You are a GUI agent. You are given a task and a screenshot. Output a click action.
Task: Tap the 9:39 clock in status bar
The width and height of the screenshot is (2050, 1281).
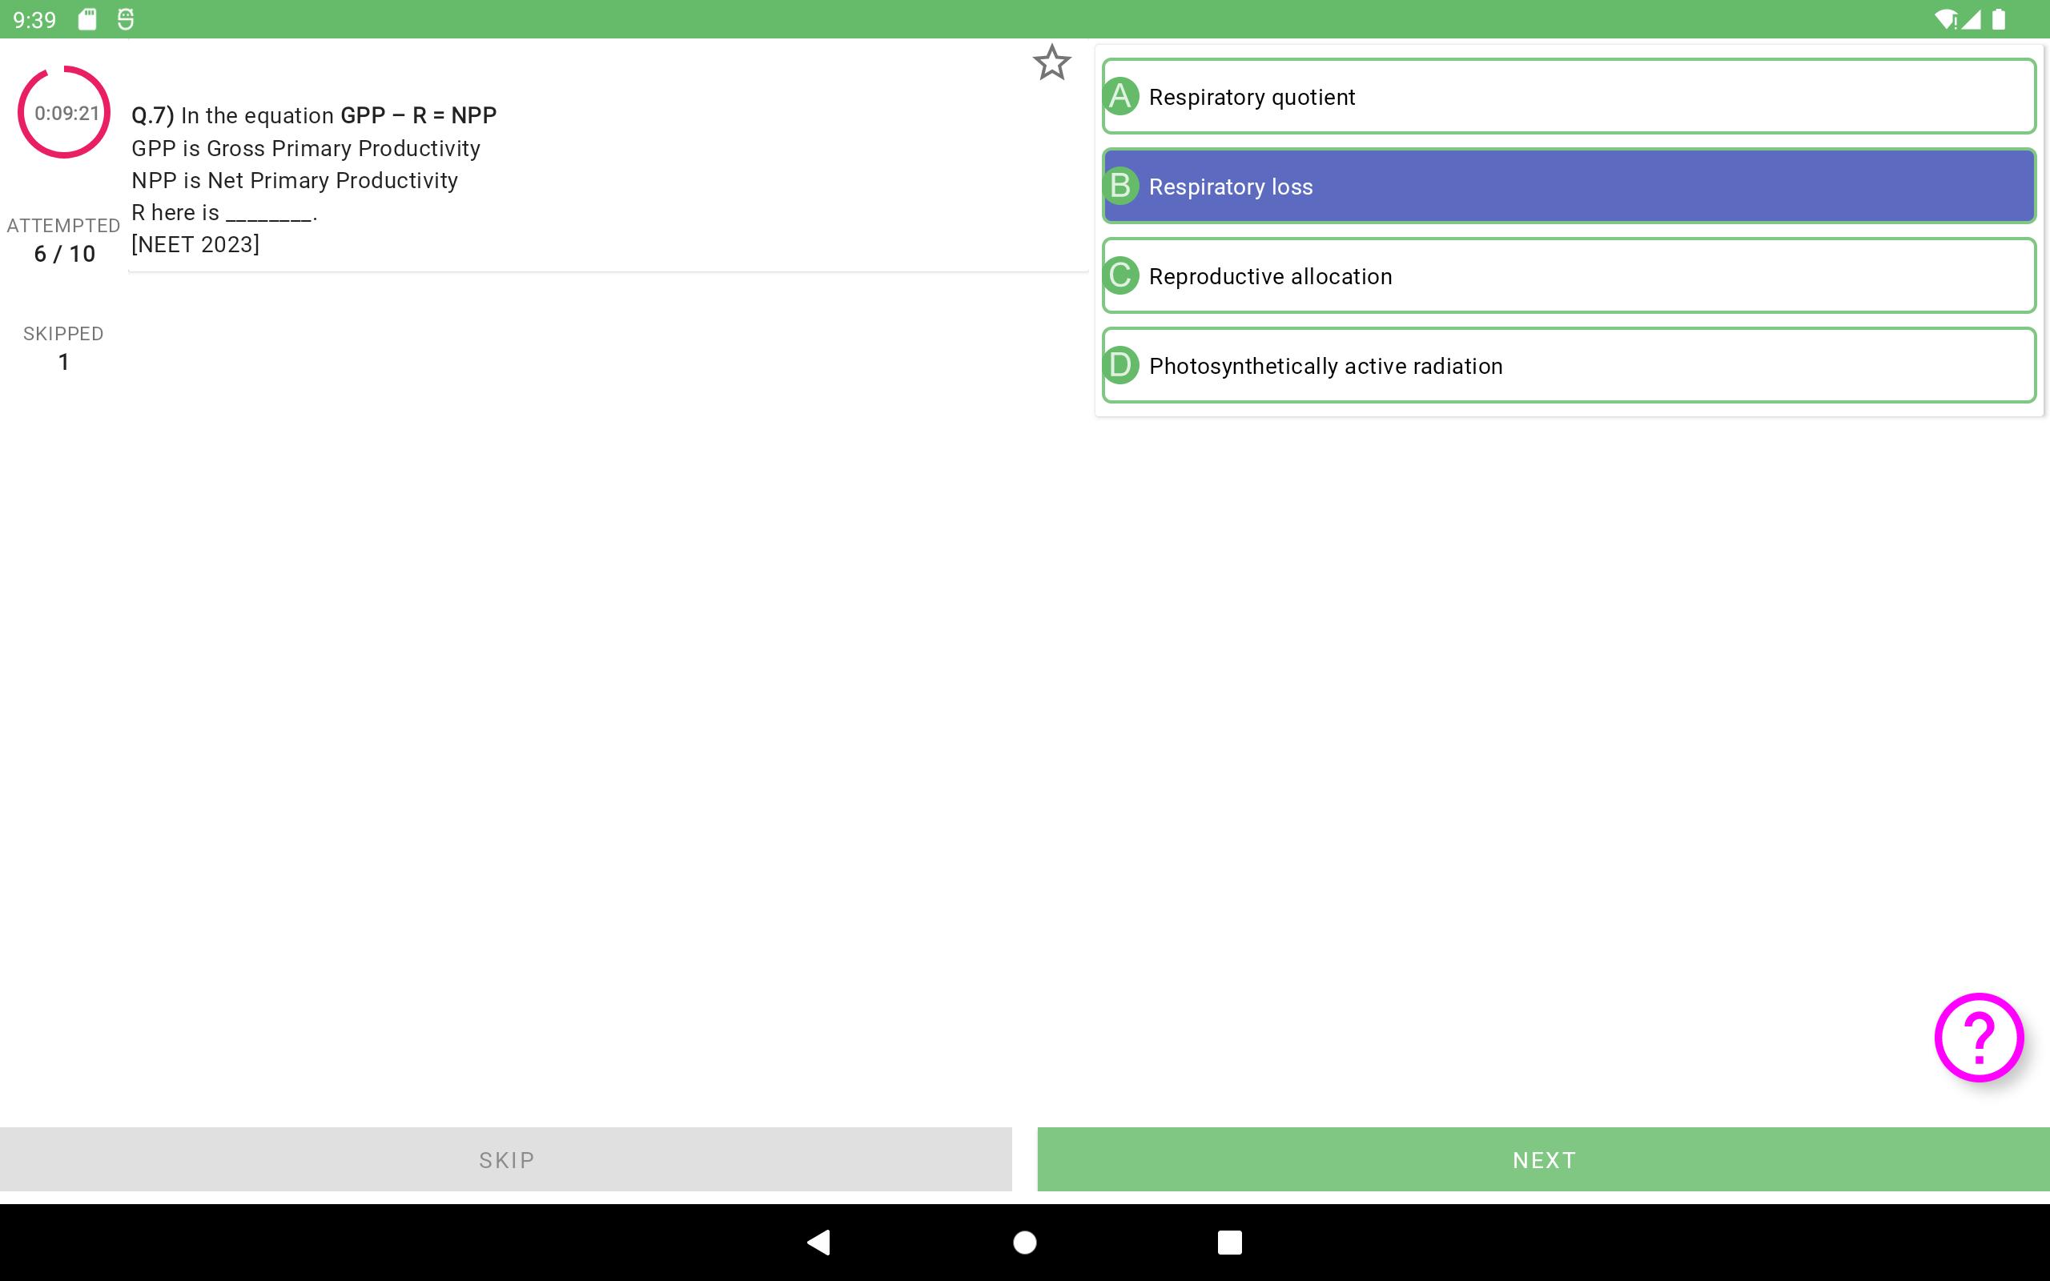point(34,19)
